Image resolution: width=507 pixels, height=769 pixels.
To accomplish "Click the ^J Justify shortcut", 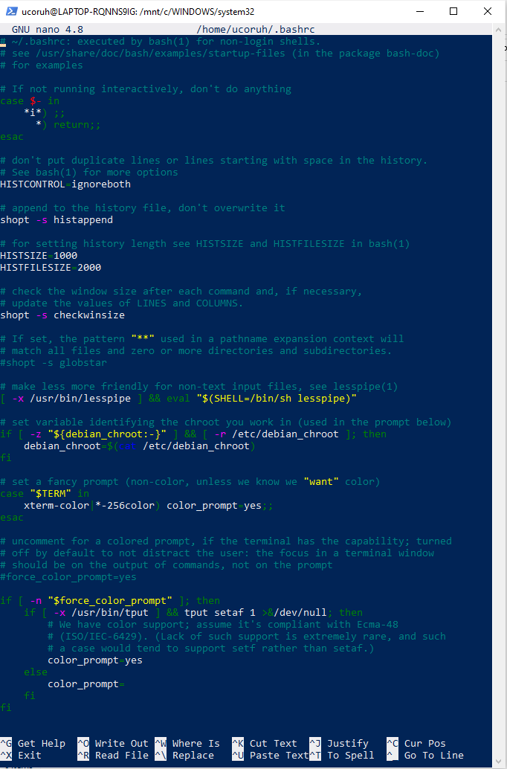I will click(x=339, y=744).
